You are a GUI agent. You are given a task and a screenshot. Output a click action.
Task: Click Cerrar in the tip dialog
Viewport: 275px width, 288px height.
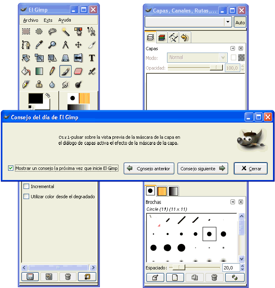(251, 168)
